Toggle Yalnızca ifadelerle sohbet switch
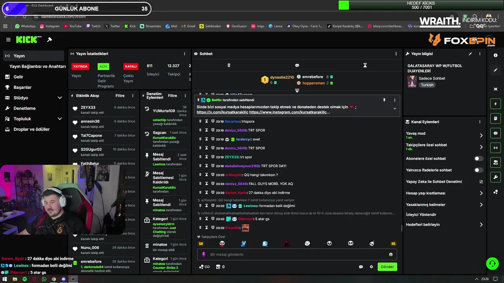This screenshot has height=283, width=504. (478, 170)
